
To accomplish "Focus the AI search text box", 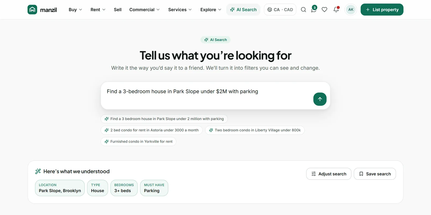I will pyautogui.click(x=215, y=96).
